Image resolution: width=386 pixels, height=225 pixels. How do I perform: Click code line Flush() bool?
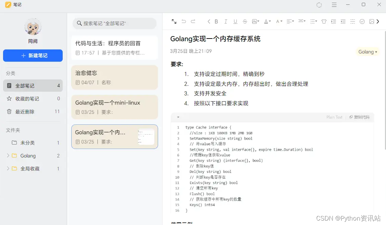pyautogui.click(x=202, y=194)
